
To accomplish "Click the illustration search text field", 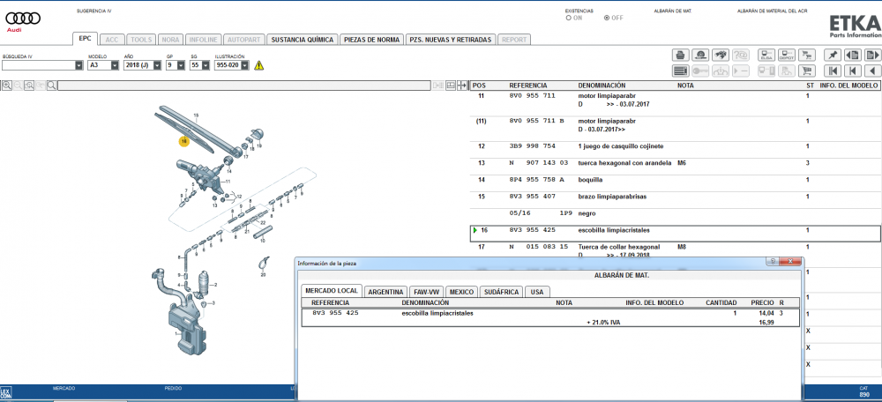I will tap(243, 86).
